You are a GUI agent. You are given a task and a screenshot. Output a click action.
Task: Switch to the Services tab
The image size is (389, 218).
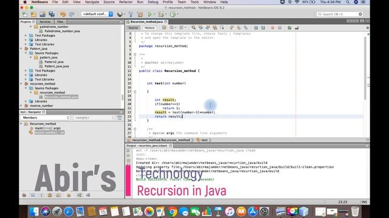pyautogui.click(x=45, y=22)
